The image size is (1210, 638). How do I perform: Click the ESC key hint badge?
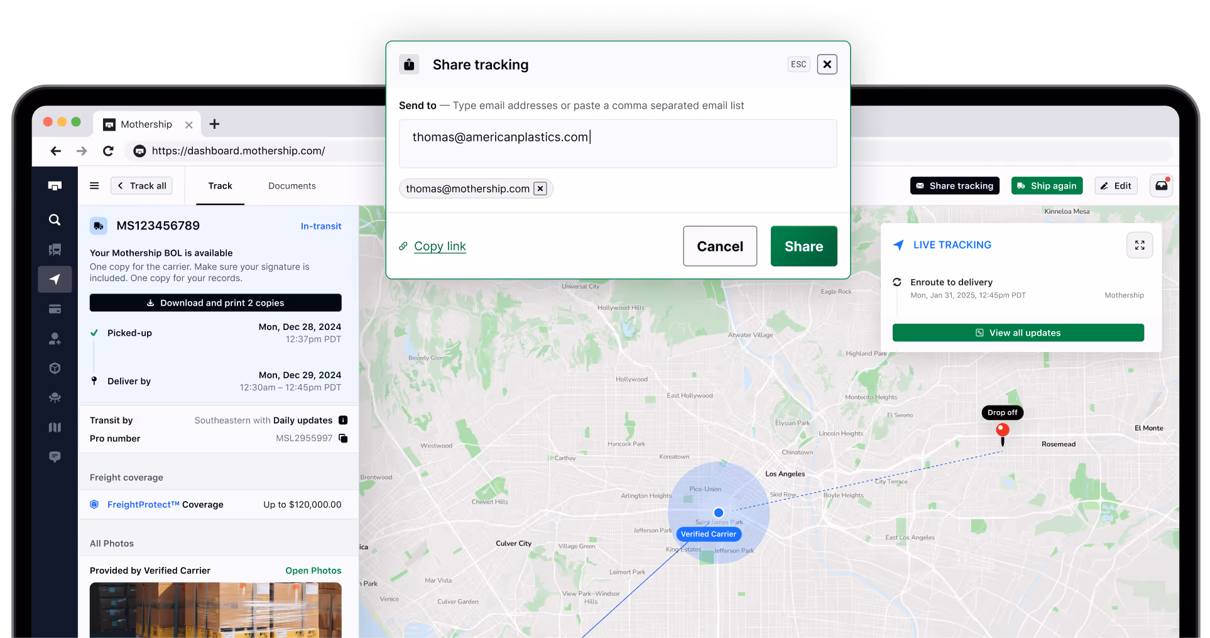coord(798,64)
